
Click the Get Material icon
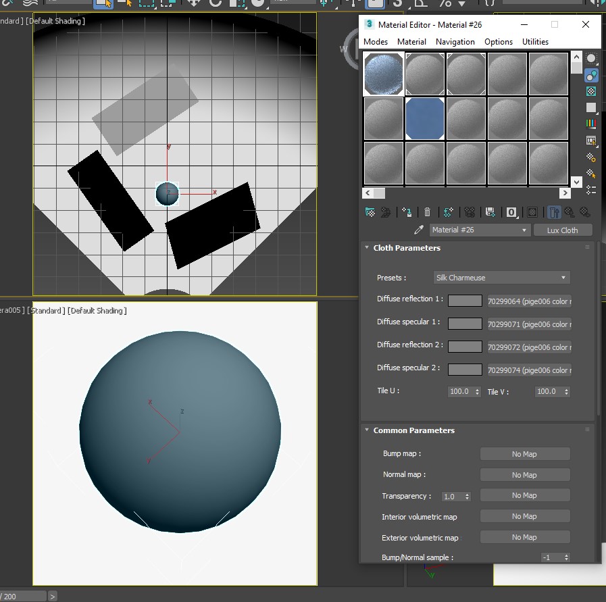click(370, 212)
